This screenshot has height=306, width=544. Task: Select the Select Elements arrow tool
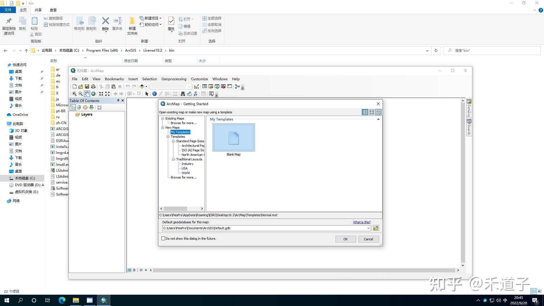click(147, 94)
